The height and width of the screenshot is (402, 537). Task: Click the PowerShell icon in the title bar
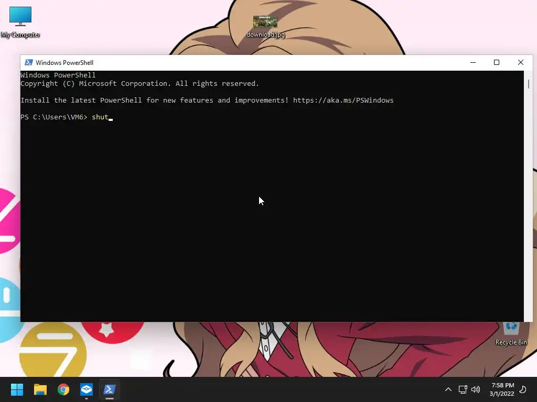[x=29, y=63]
